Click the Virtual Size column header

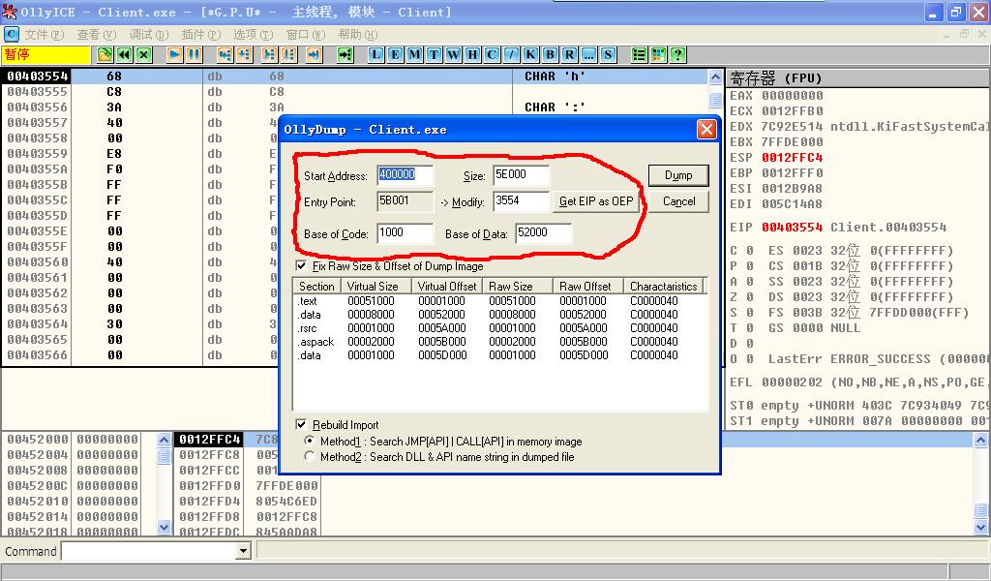point(376,286)
